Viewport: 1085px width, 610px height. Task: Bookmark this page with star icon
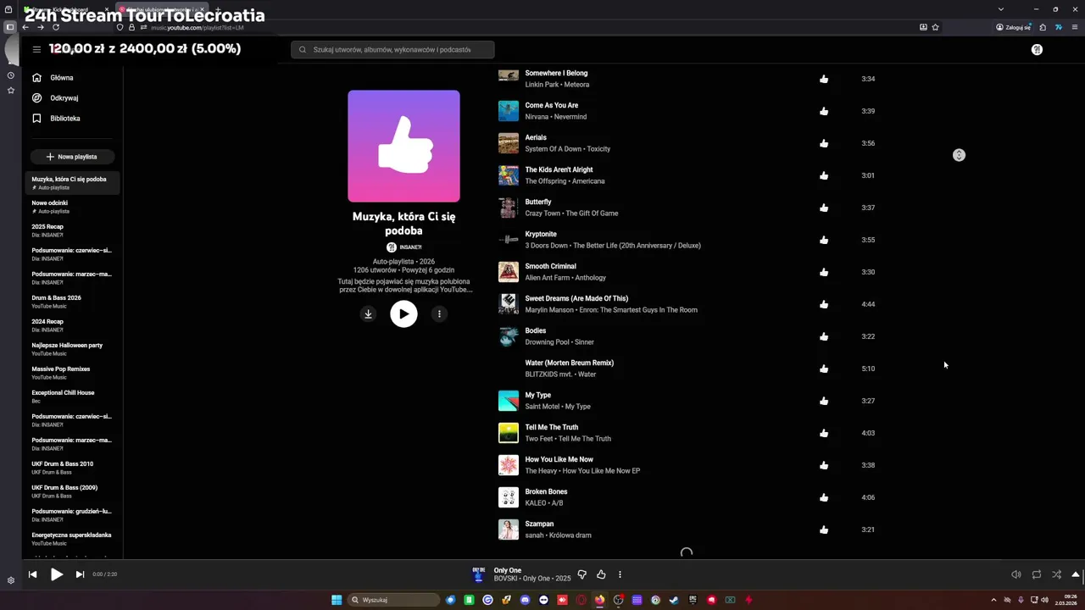point(935,27)
